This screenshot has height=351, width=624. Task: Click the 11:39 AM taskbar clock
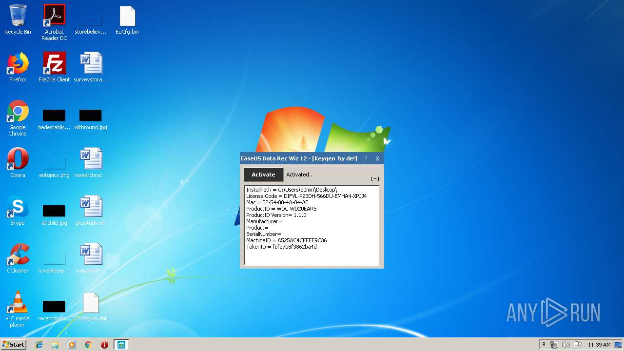[599, 345]
